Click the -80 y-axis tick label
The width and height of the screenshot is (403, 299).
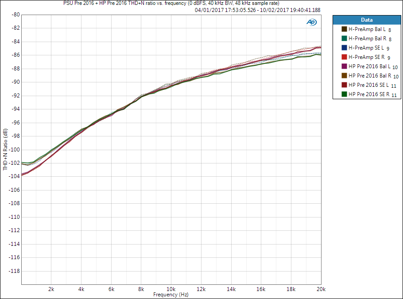click(15, 15)
